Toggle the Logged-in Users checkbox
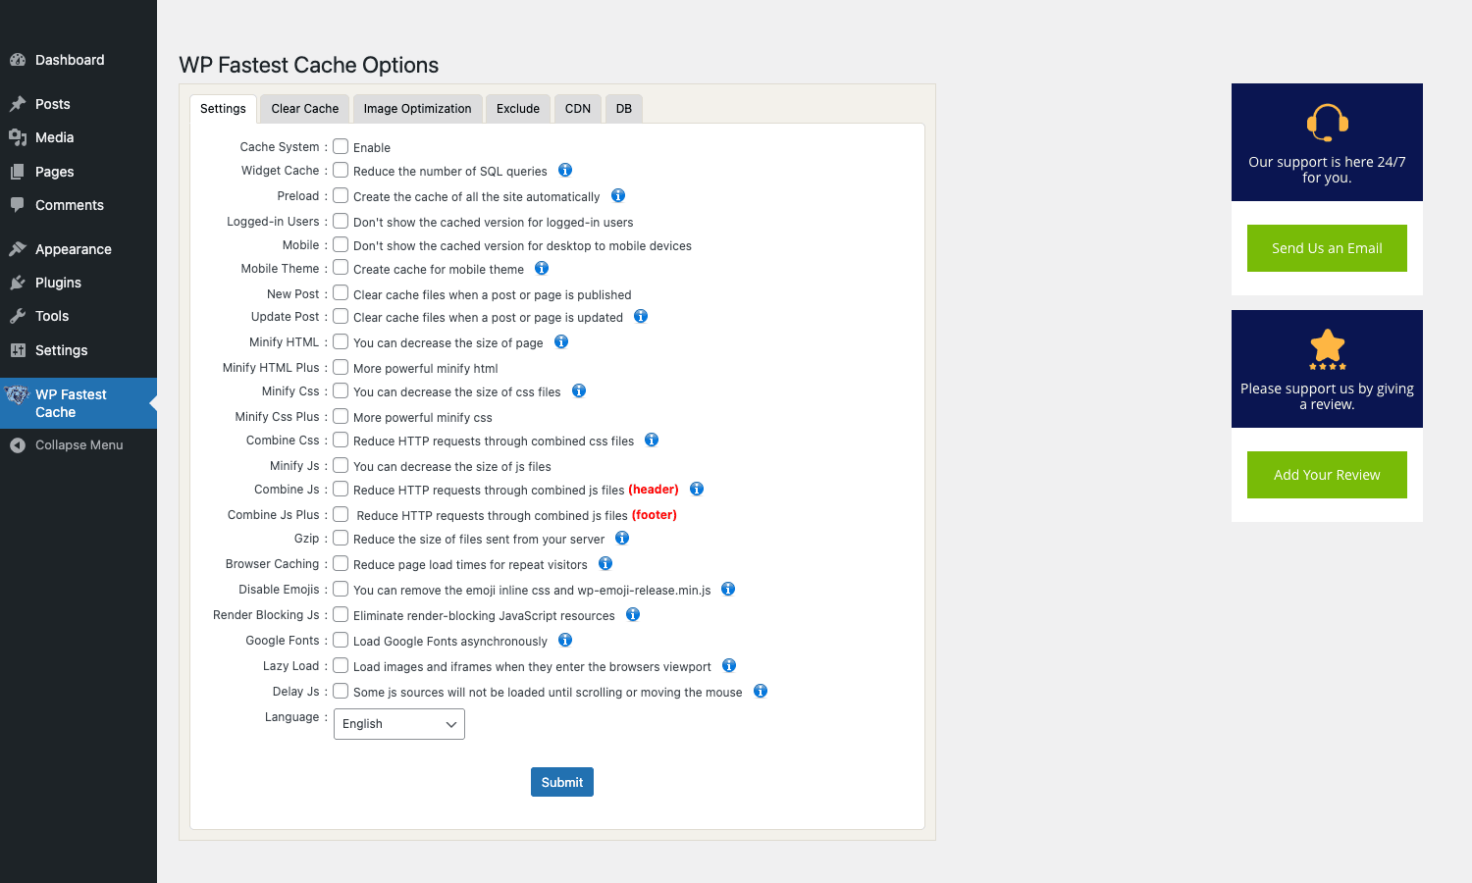The height and width of the screenshot is (883, 1472). [x=341, y=221]
